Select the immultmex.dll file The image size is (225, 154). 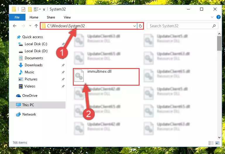coord(106,77)
